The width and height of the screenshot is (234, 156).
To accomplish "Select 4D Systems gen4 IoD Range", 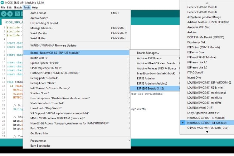I will 207,17.
